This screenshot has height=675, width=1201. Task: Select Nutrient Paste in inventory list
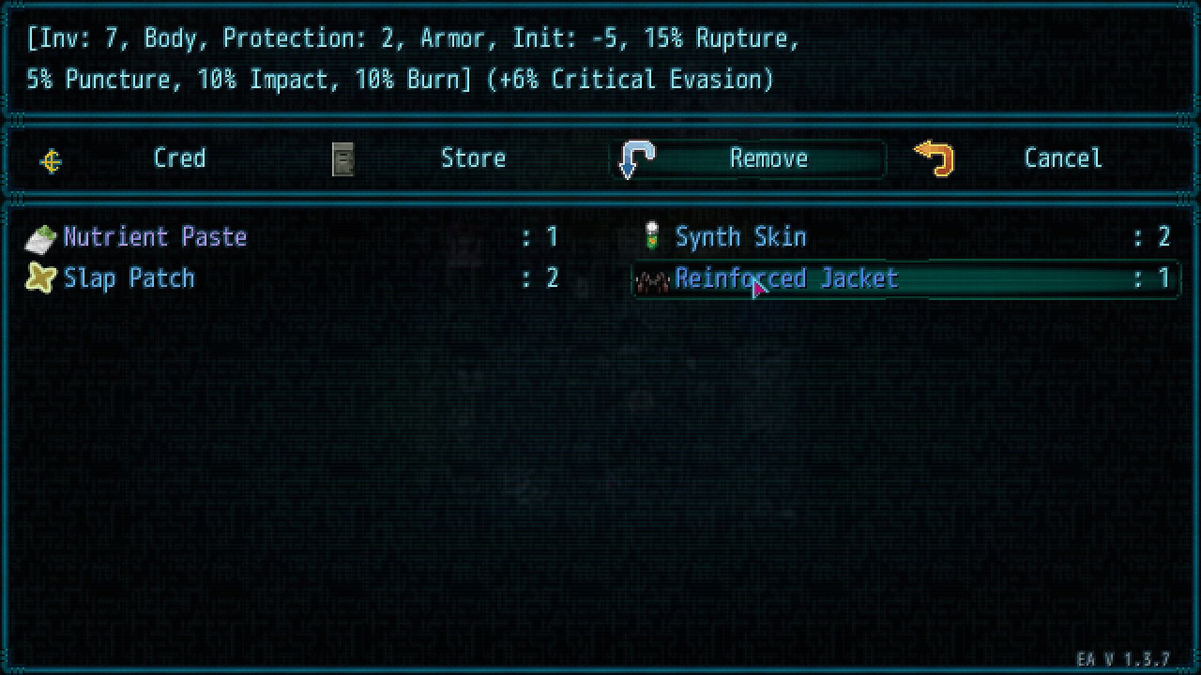155,237
